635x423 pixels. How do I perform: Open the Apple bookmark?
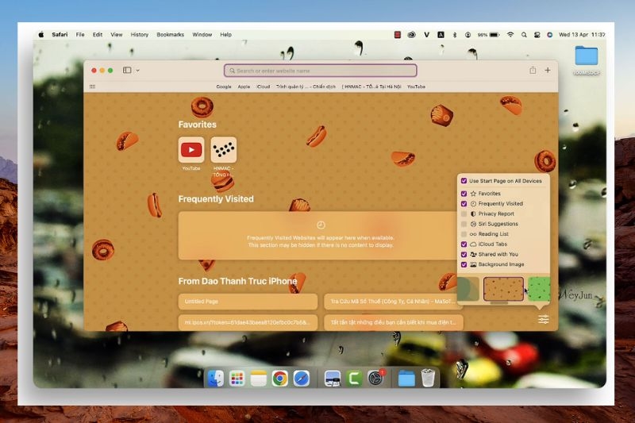pos(244,87)
